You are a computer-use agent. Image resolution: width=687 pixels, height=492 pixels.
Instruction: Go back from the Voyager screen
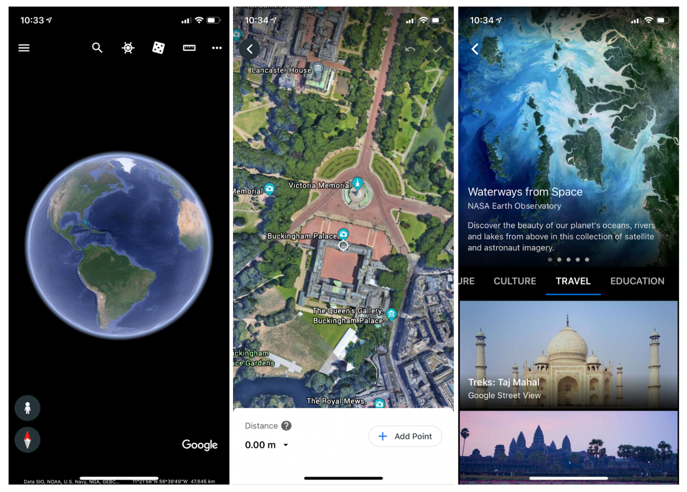point(475,49)
